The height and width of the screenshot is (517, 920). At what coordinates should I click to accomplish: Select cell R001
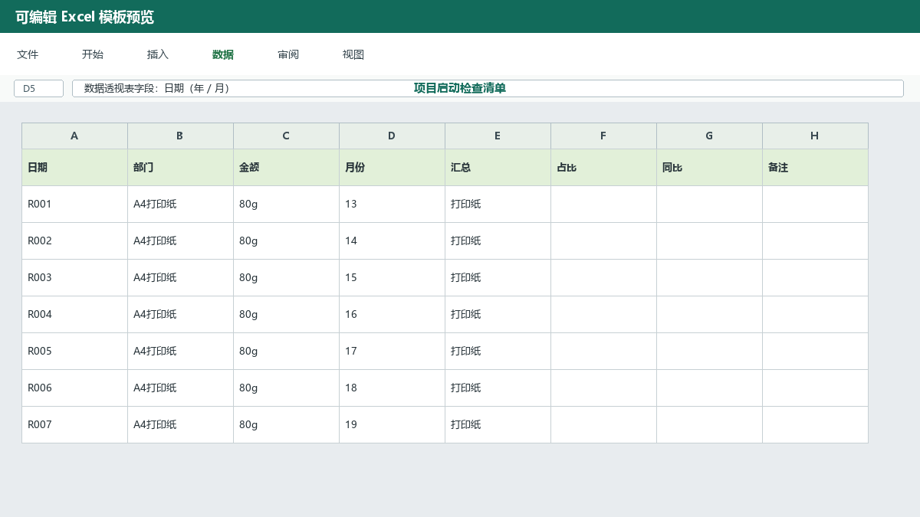pyautogui.click(x=74, y=204)
